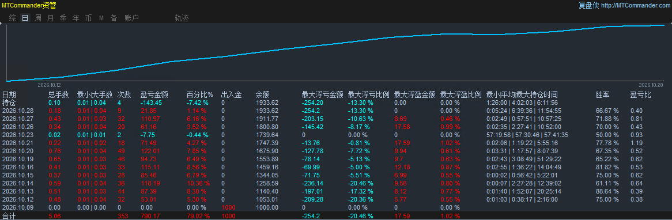The image size is (672, 220).
Task: Select the 2026.10.15 row date
Action: click(x=17, y=175)
